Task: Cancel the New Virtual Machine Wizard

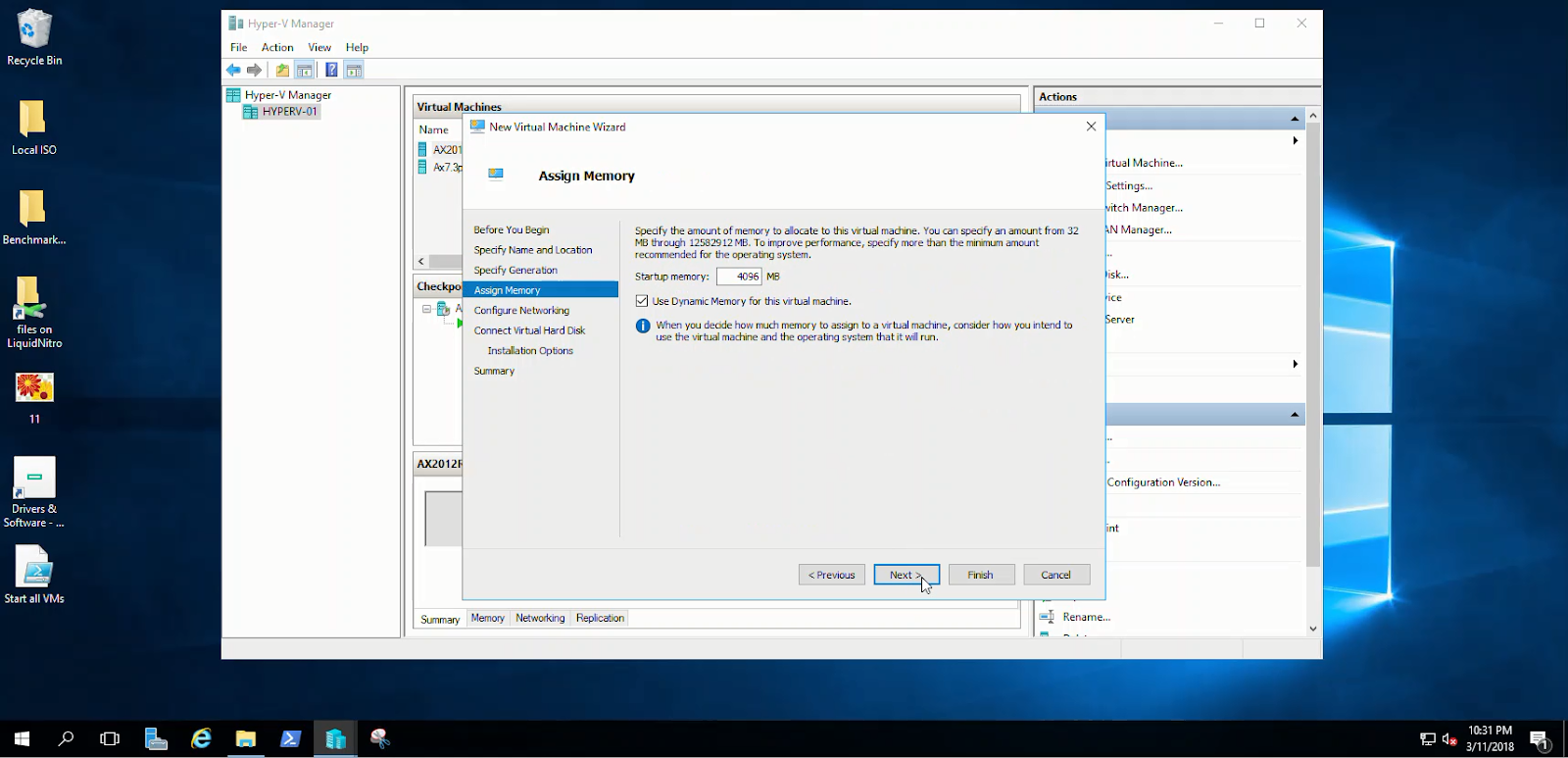Action: point(1056,575)
